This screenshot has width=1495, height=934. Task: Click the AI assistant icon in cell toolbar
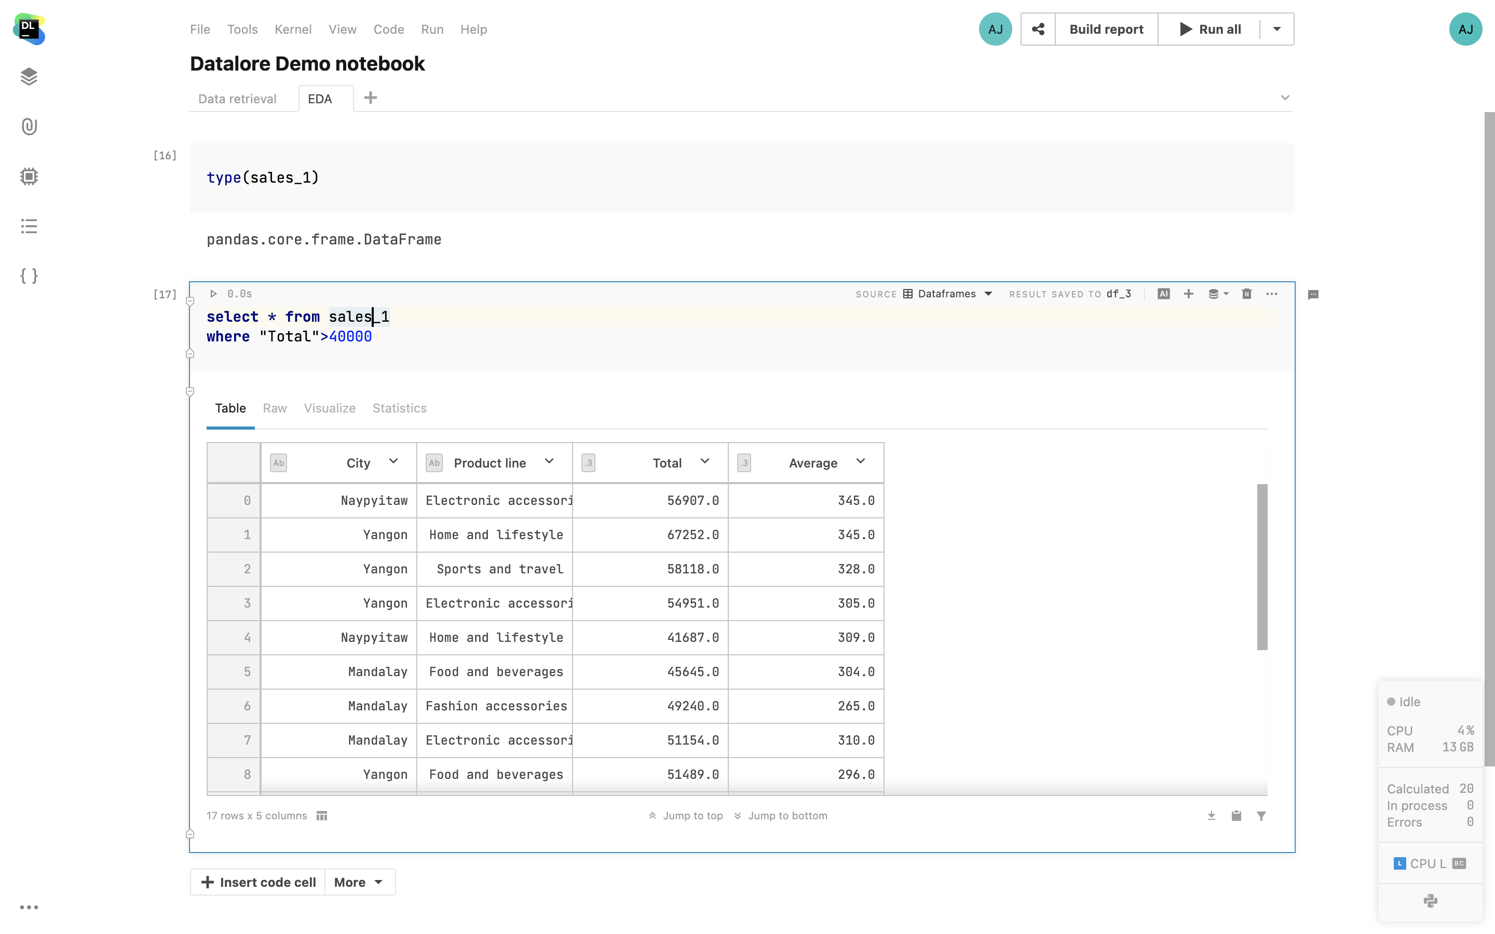point(1164,294)
